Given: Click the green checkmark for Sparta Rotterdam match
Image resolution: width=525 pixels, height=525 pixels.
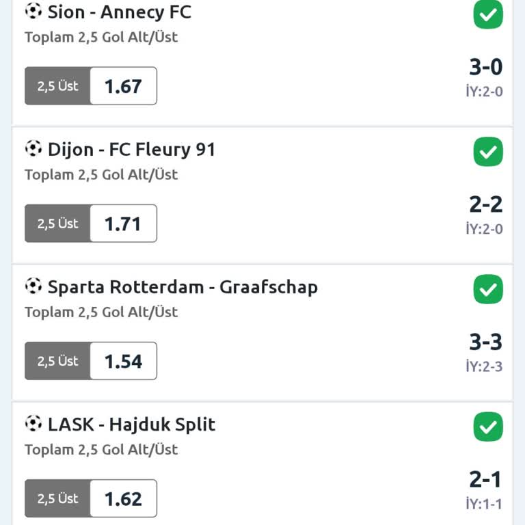Looking at the screenshot, I should (x=488, y=289).
